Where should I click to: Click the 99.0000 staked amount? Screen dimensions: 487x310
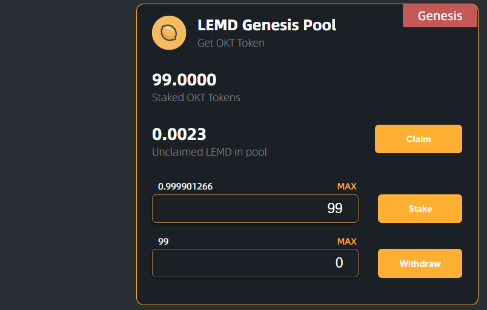[184, 80]
